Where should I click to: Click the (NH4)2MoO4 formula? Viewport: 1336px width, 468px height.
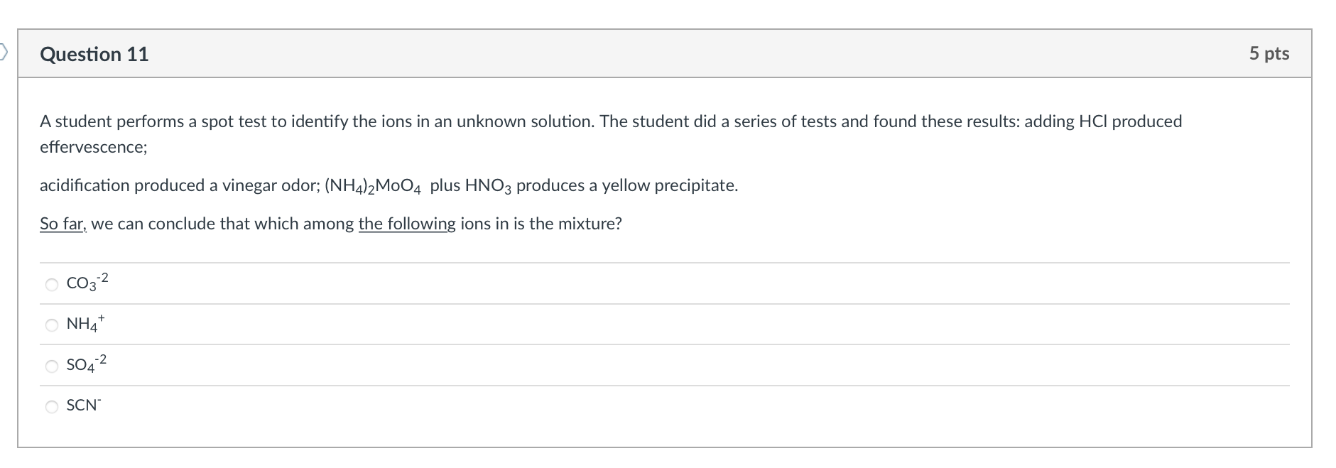click(x=373, y=186)
